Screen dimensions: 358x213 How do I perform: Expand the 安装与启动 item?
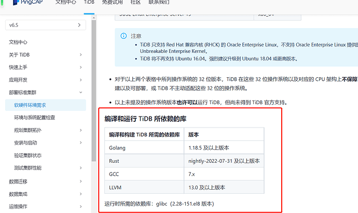(x=80, y=143)
